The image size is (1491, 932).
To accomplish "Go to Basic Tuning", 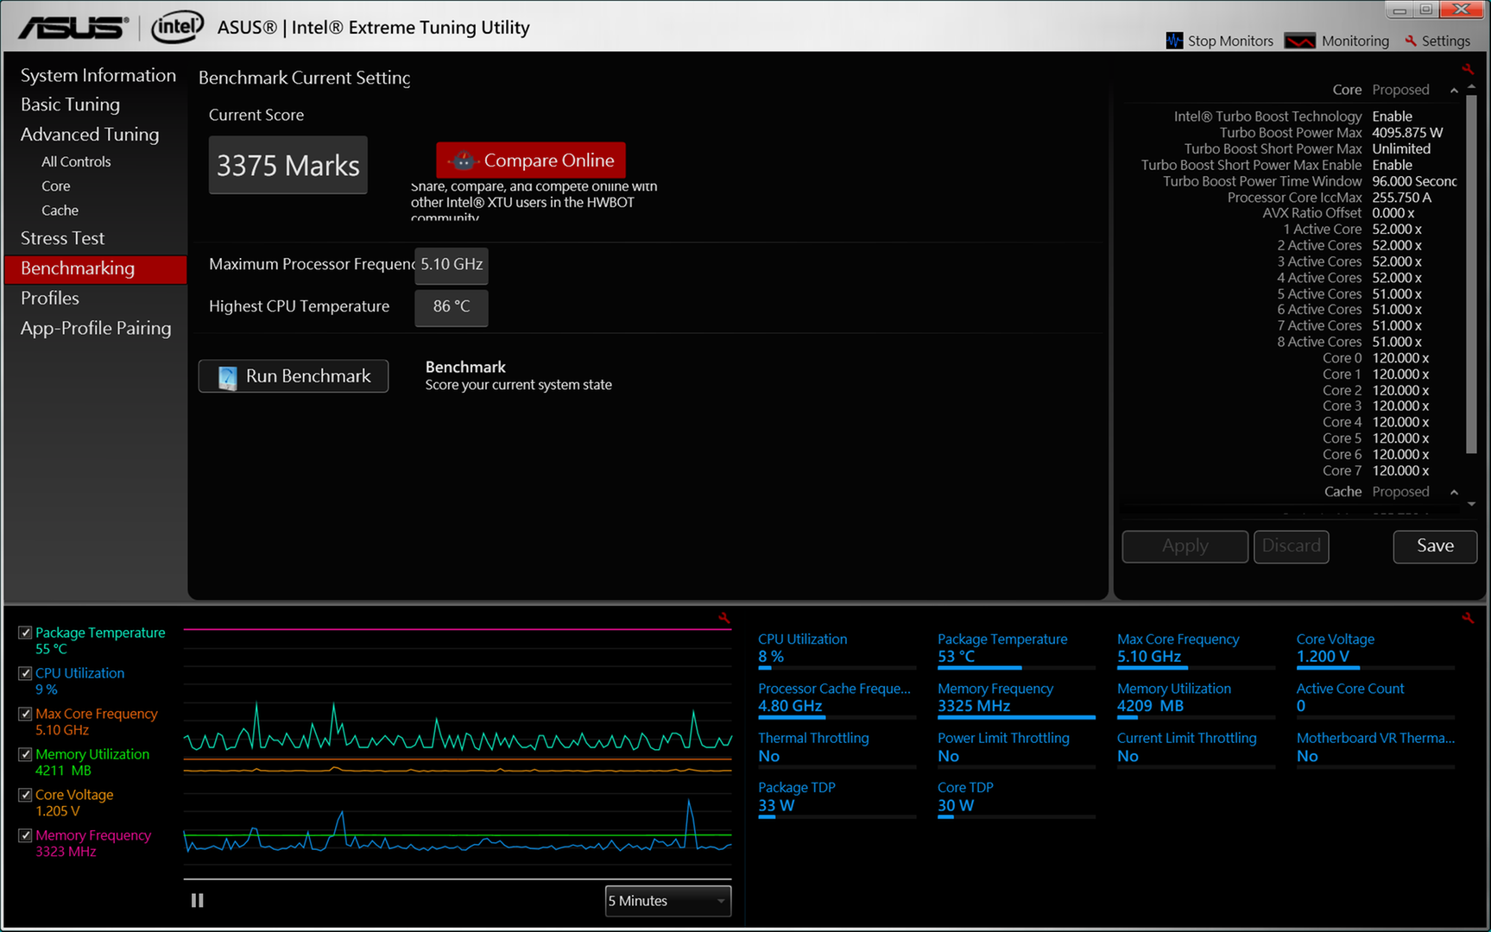I will coord(71,104).
